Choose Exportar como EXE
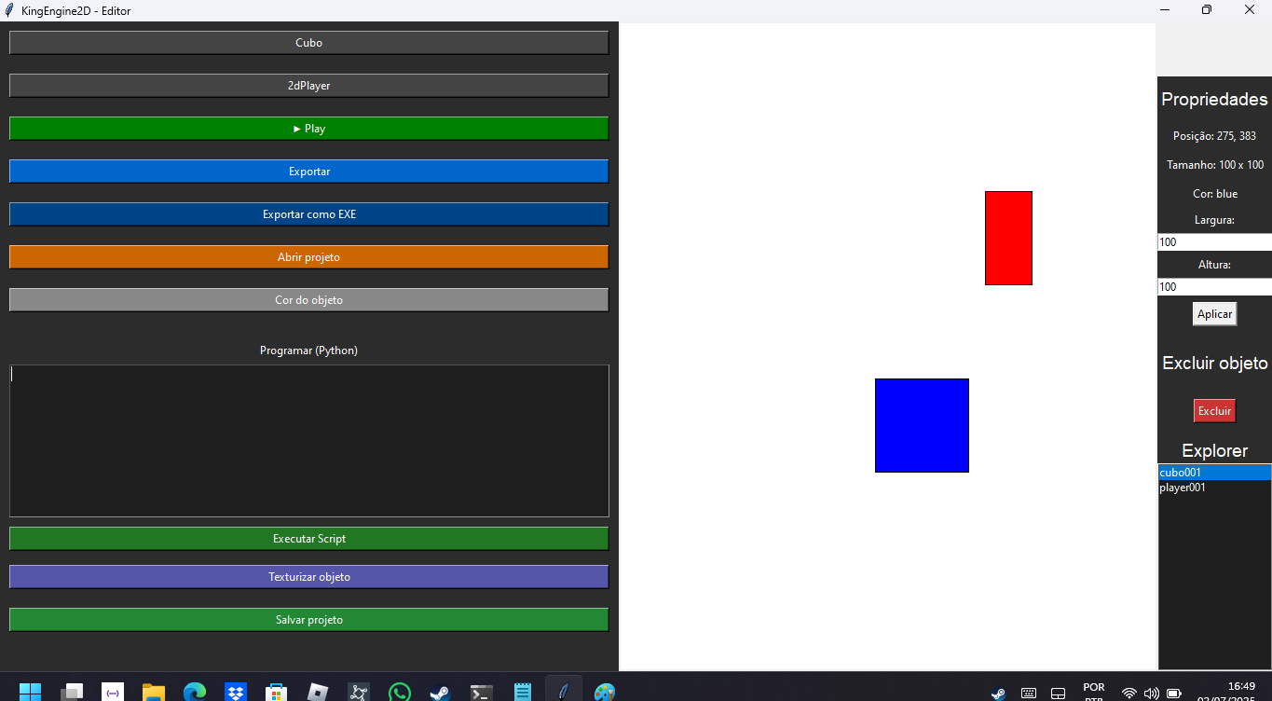 tap(308, 214)
